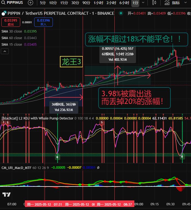Click the 周一 2025-05-12 07:31 time label
191x210 pixels.
coord(44,204)
